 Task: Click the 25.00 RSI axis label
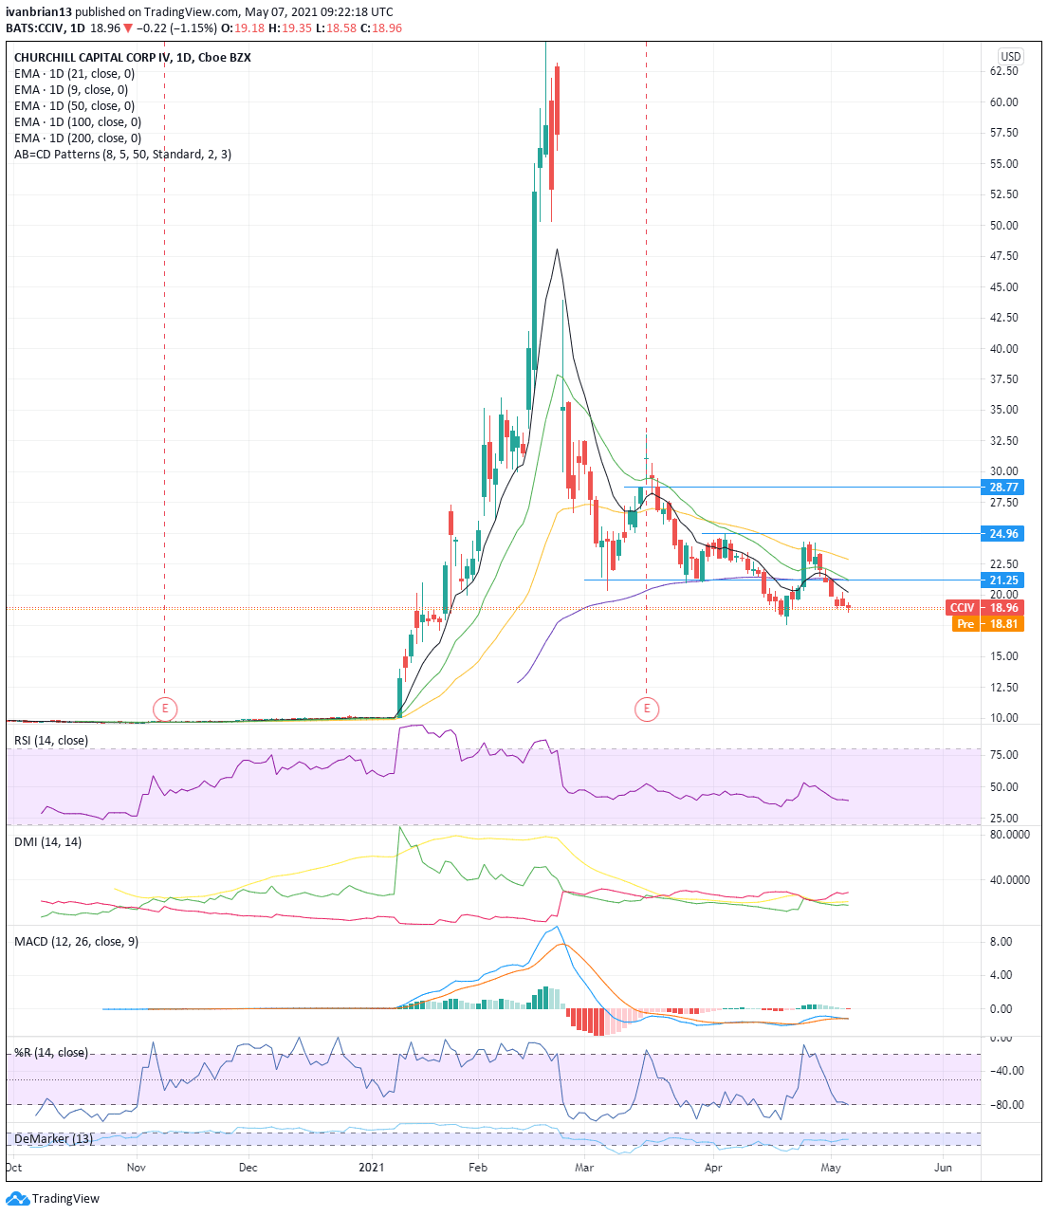point(1004,819)
